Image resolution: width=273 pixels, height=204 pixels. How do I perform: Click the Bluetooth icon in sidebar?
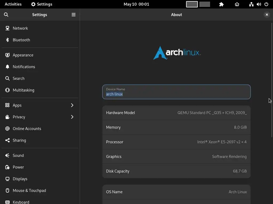tap(7, 40)
